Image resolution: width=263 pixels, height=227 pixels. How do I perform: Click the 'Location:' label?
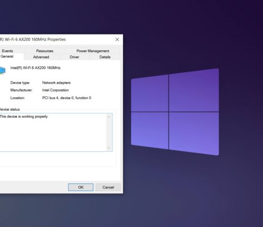coord(18,98)
